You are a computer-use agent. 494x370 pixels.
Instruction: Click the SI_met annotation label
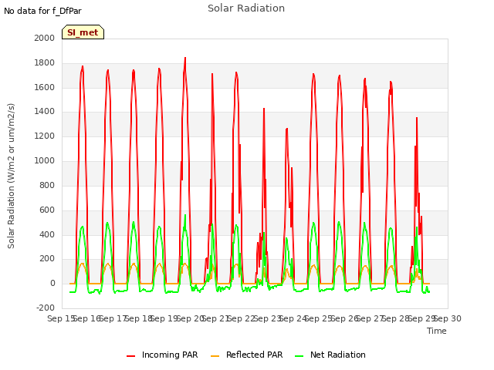pos(83,32)
